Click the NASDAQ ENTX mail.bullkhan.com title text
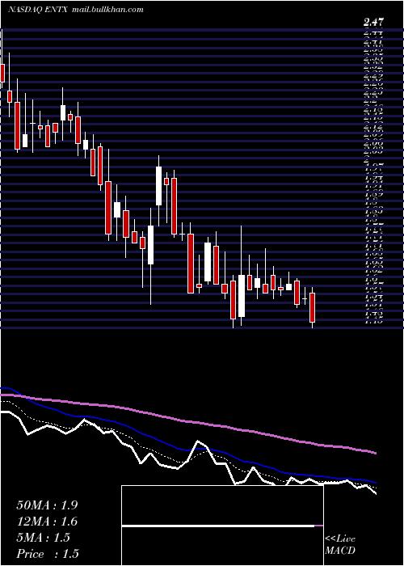The width and height of the screenshot is (404, 566). click(x=76, y=10)
